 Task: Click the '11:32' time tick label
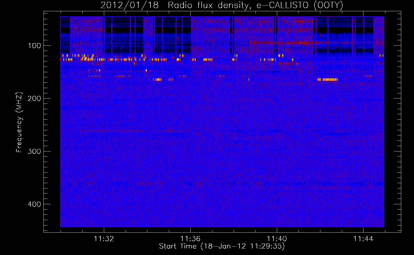coord(104,239)
